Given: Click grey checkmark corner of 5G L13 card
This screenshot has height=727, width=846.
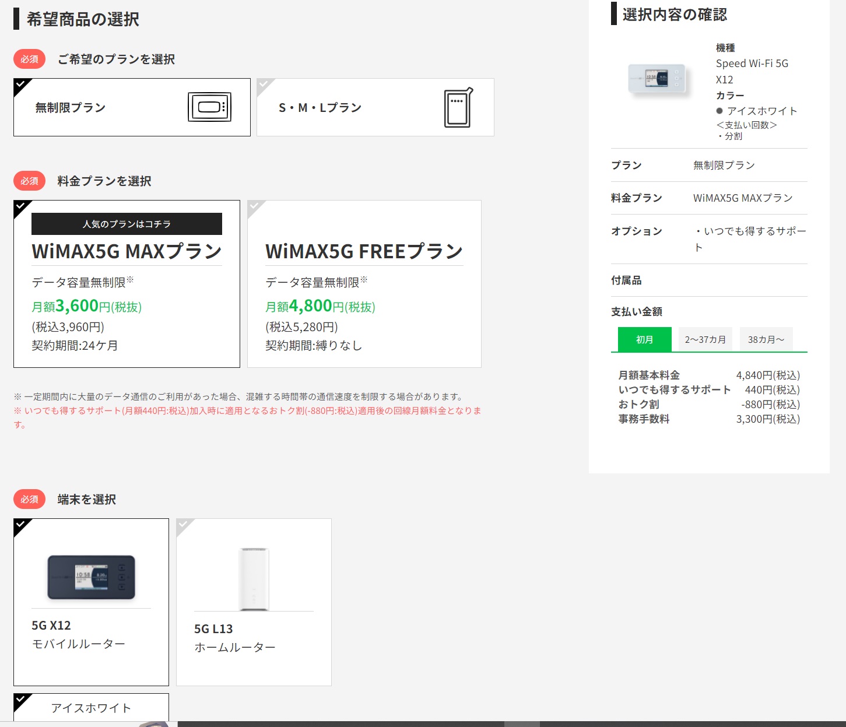Looking at the screenshot, I should point(183,525).
